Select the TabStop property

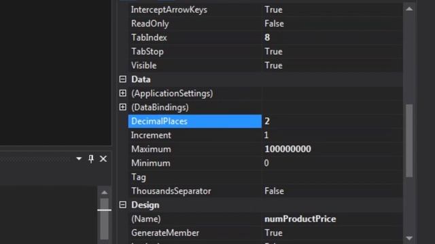147,52
